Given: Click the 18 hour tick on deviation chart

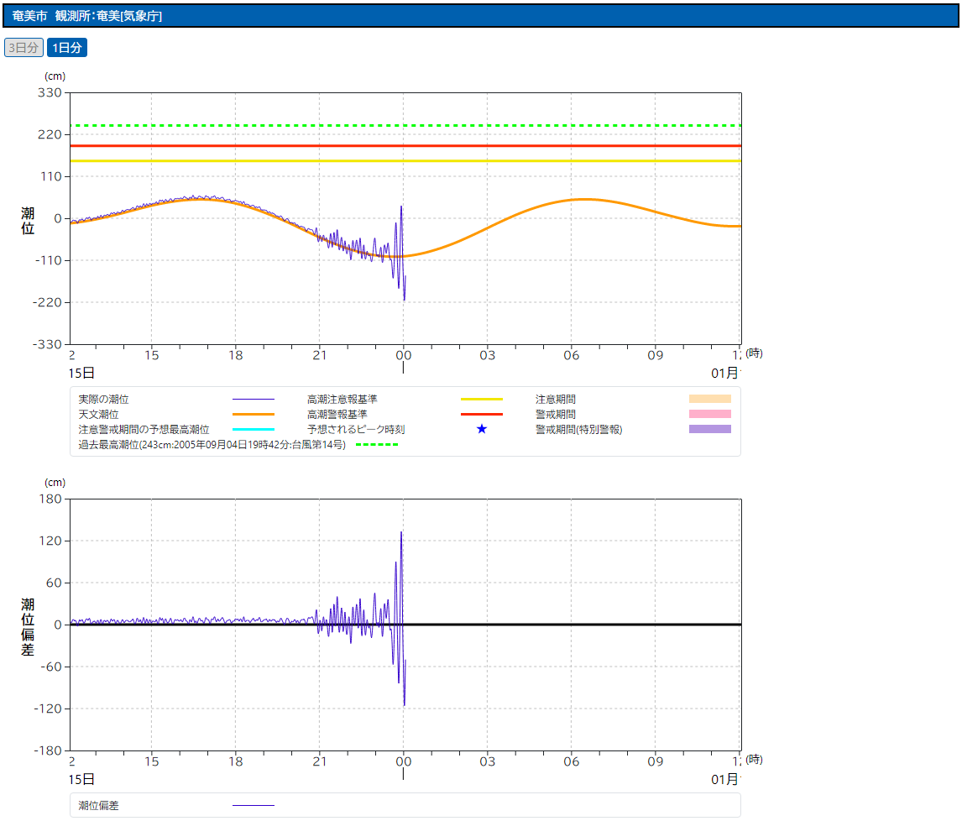Looking at the screenshot, I should point(236,761).
